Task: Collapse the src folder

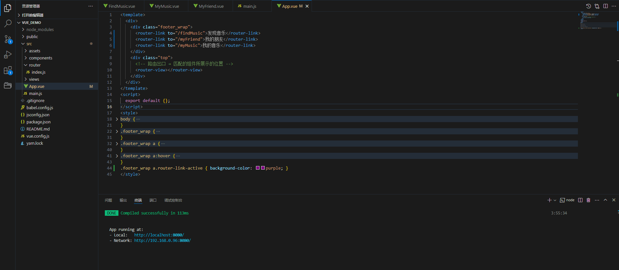Action: coord(57,44)
